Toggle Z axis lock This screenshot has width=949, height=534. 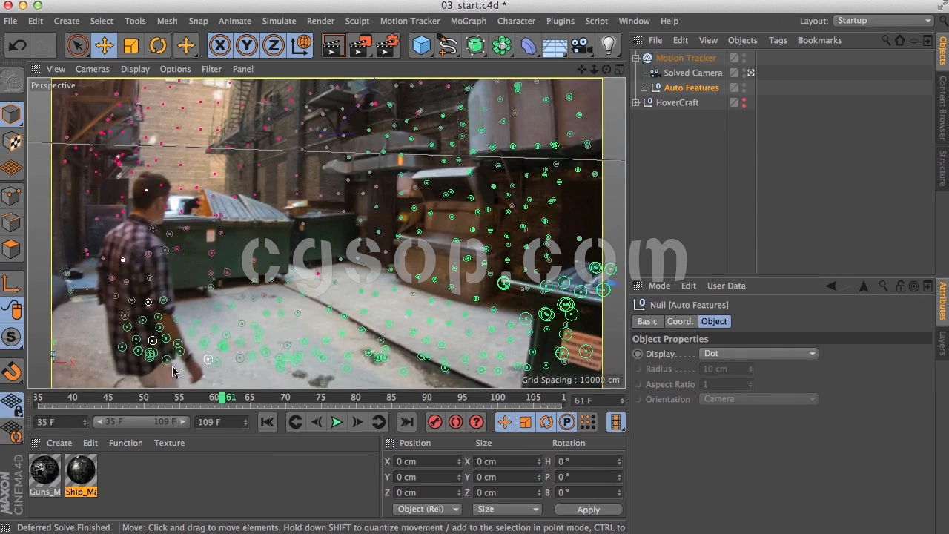click(x=274, y=46)
